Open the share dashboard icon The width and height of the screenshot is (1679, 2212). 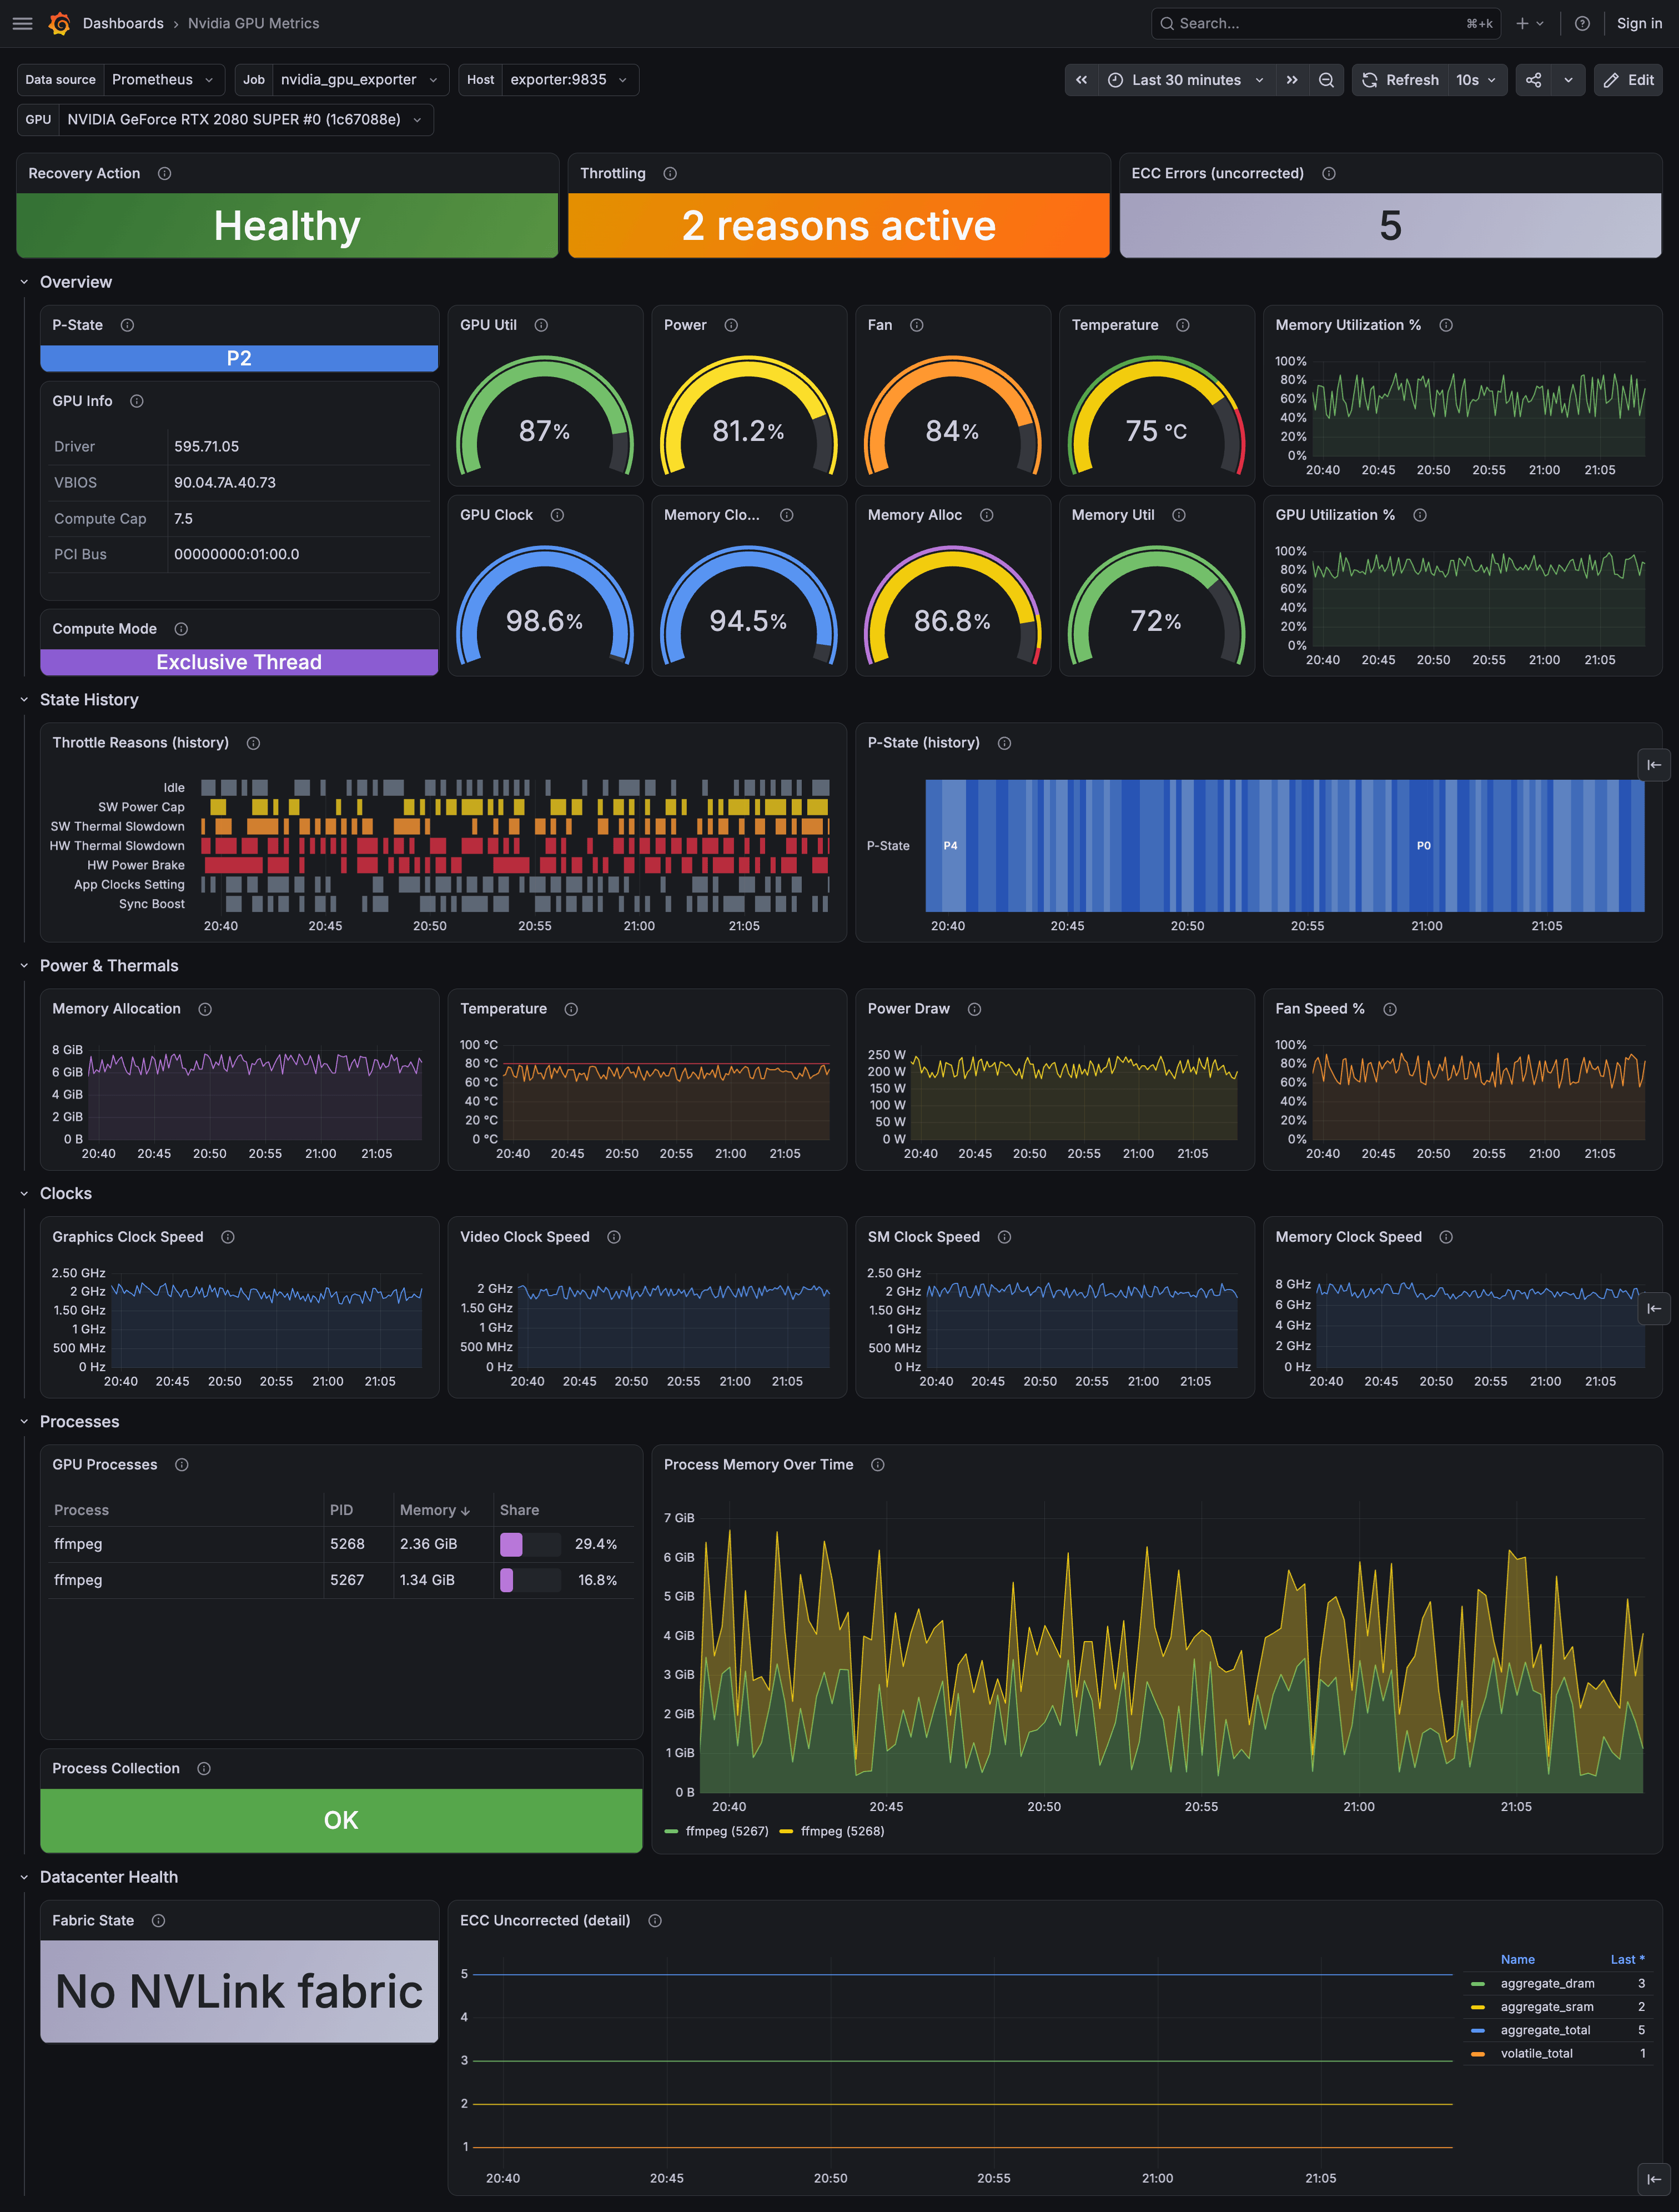coord(1533,80)
